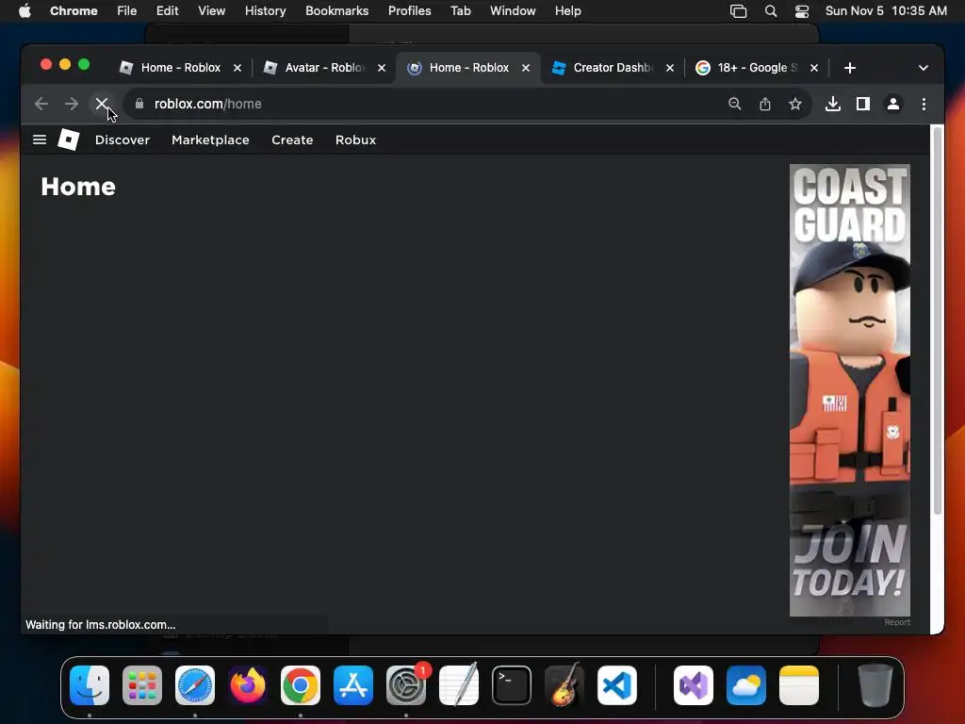
Task: Share this page using the share icon
Action: (765, 104)
